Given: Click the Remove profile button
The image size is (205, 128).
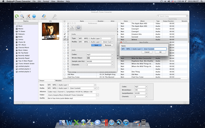Looking at the screenshot, I should [x=108, y=45].
